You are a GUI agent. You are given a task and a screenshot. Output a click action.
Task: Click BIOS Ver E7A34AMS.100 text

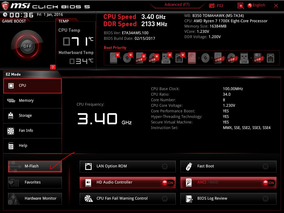click(x=126, y=33)
